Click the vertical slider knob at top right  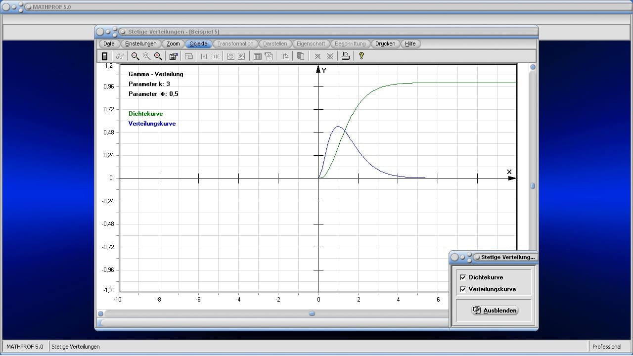click(533, 67)
